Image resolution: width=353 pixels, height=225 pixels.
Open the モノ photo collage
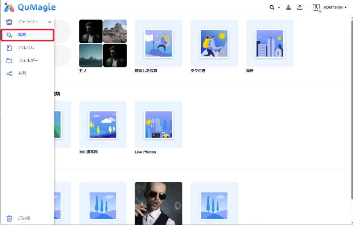click(x=103, y=43)
